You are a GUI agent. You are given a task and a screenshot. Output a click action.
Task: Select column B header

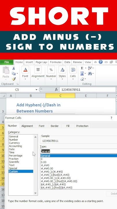coord(31,96)
